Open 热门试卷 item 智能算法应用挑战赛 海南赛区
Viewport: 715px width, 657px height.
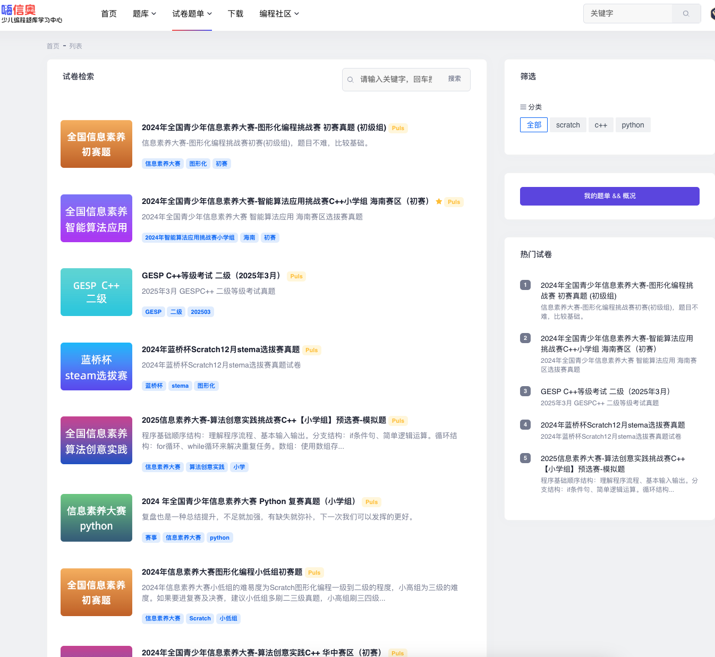(x=617, y=344)
